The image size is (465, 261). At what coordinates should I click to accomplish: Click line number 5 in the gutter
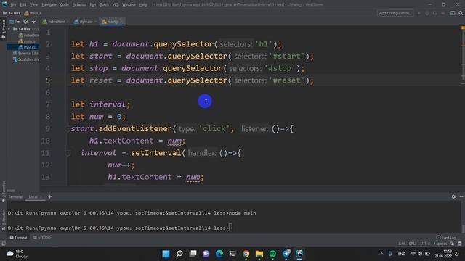coord(48,80)
